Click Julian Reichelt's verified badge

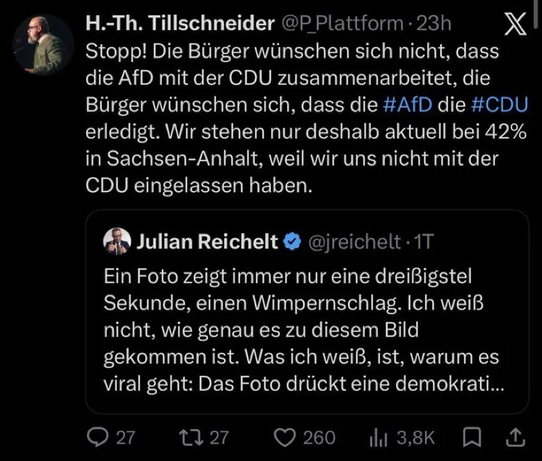coord(293,242)
